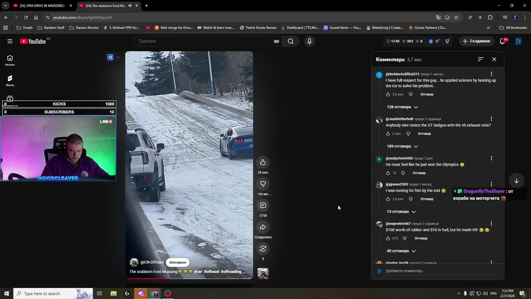Like the comment by andychris5400

388,173
